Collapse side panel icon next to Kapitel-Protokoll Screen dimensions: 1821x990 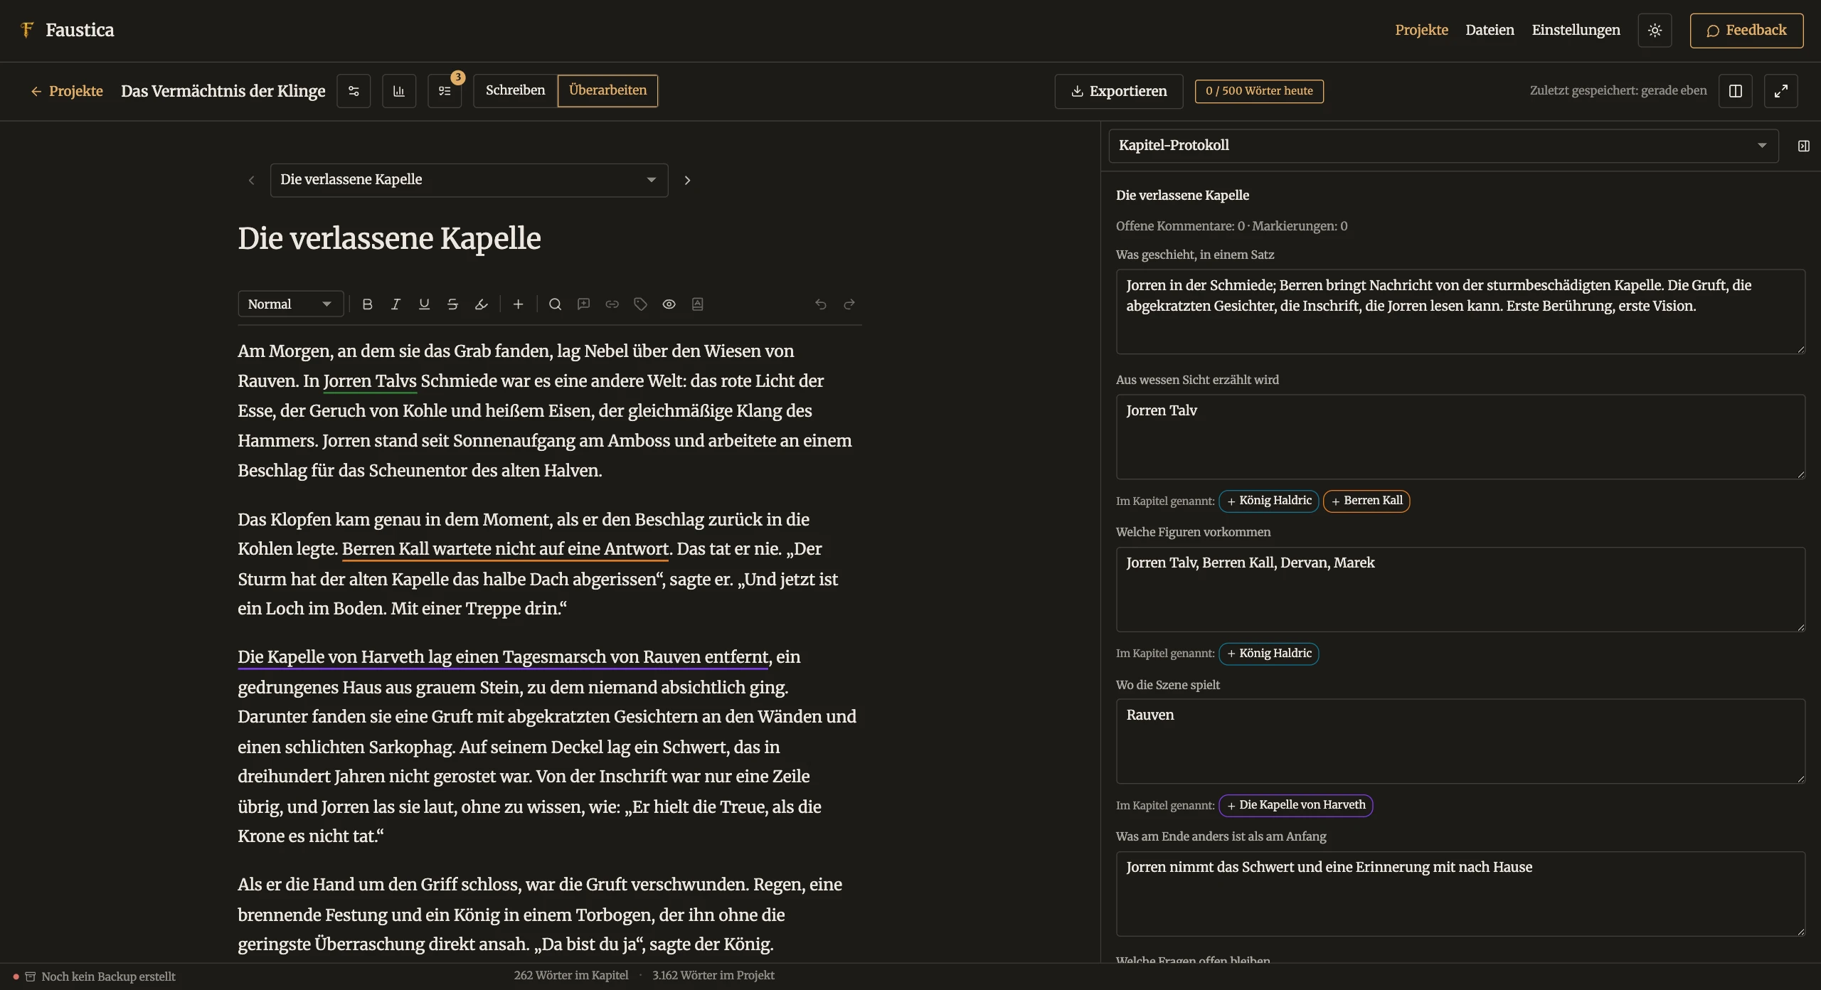pos(1803,146)
